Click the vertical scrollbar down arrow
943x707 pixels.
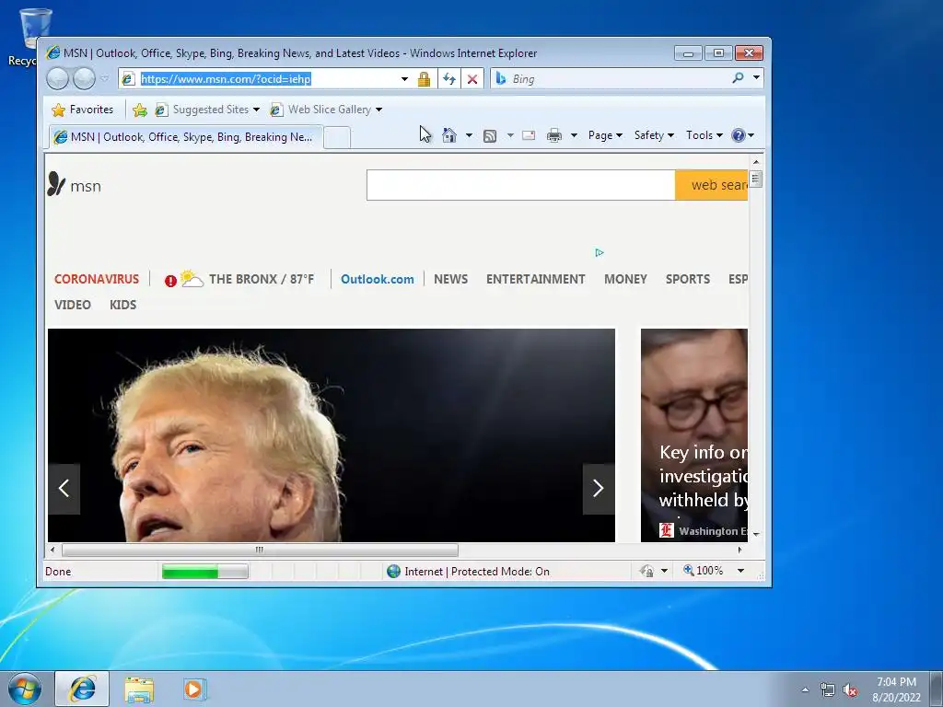pyautogui.click(x=756, y=534)
